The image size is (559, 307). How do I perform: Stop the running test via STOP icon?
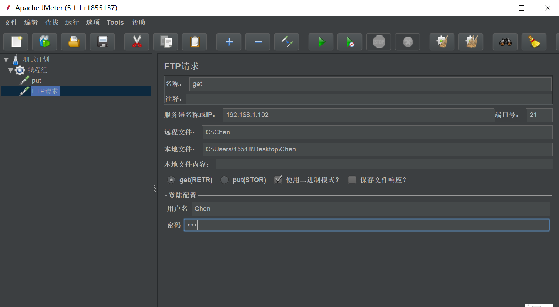pyautogui.click(x=379, y=42)
